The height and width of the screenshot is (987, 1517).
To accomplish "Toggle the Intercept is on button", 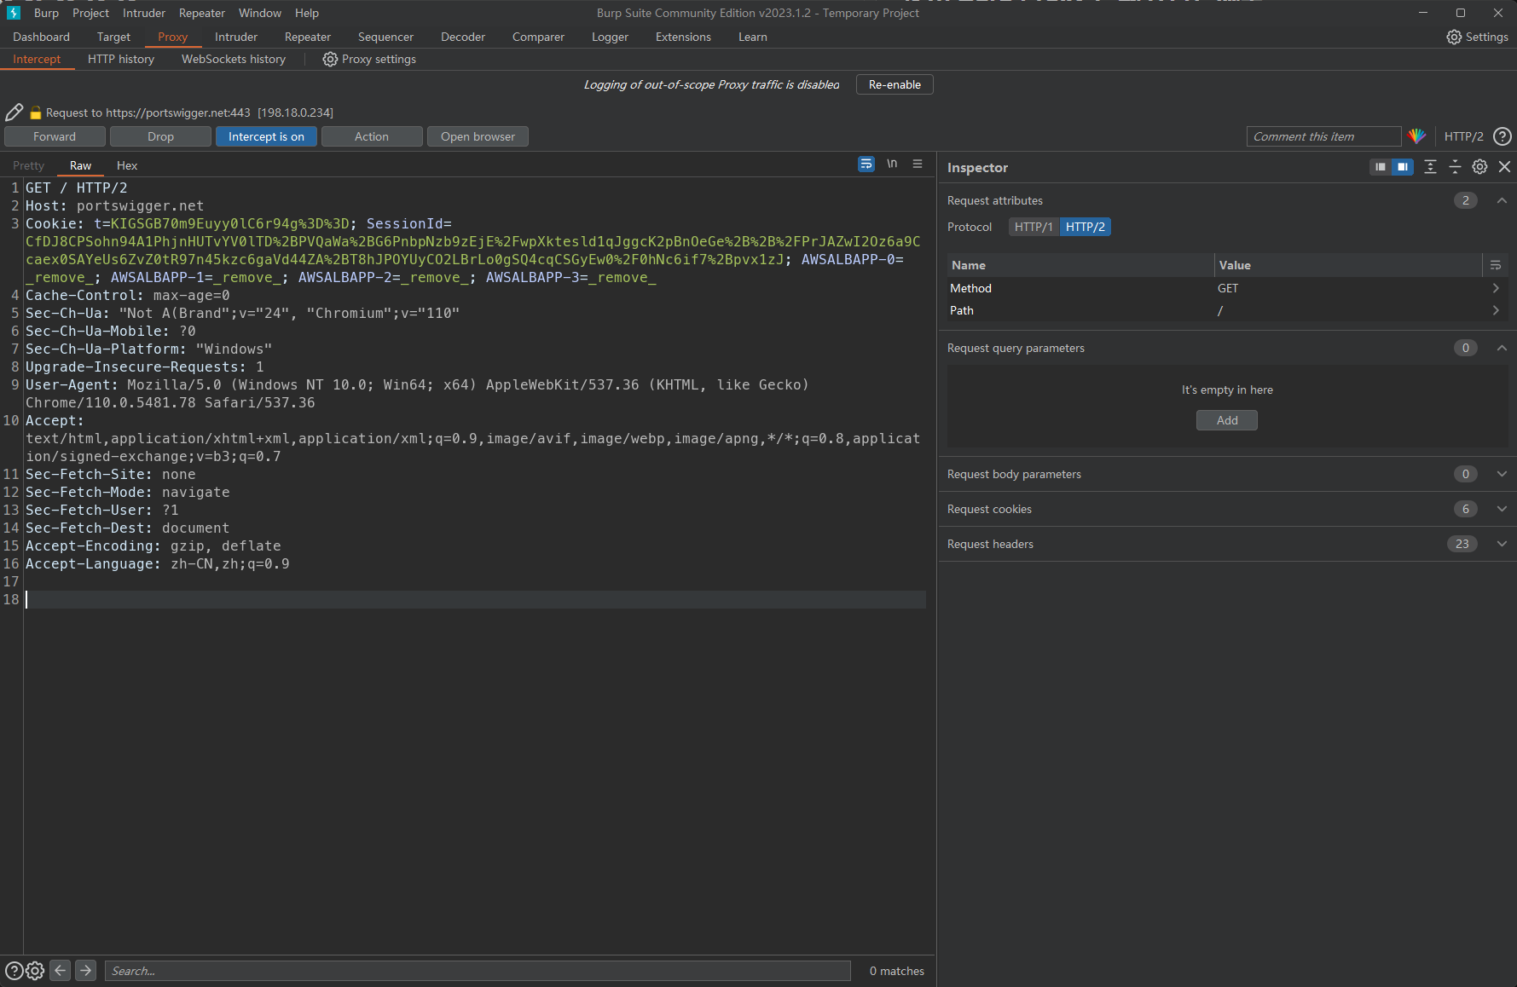I will click(266, 136).
